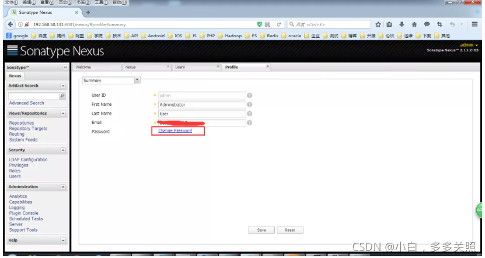Open Support Tools in sidebar

(23, 230)
